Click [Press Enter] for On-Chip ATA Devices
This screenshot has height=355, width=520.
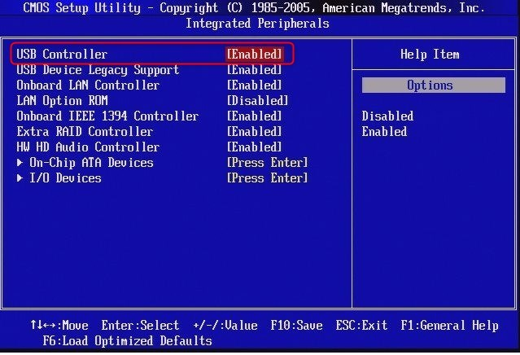click(267, 163)
